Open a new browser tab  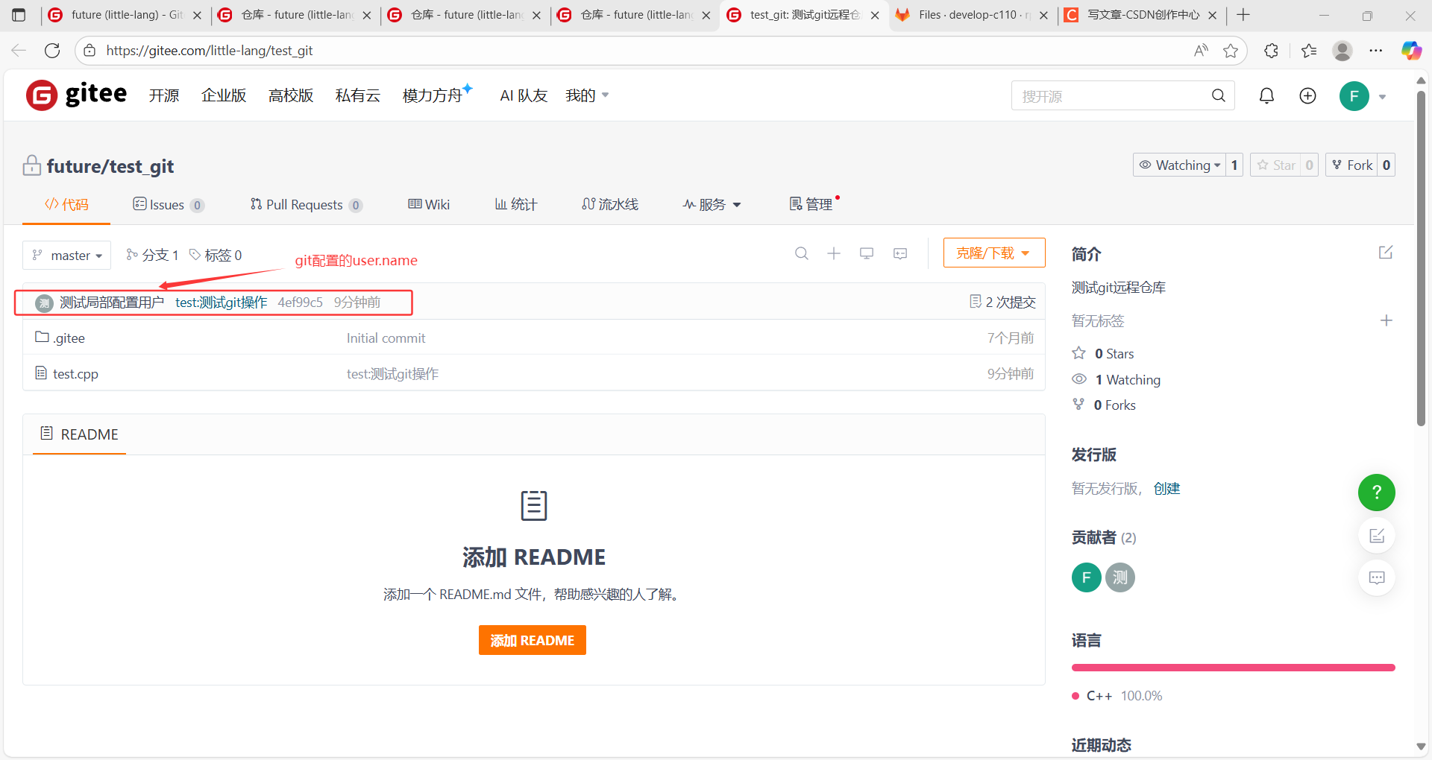[1243, 15]
